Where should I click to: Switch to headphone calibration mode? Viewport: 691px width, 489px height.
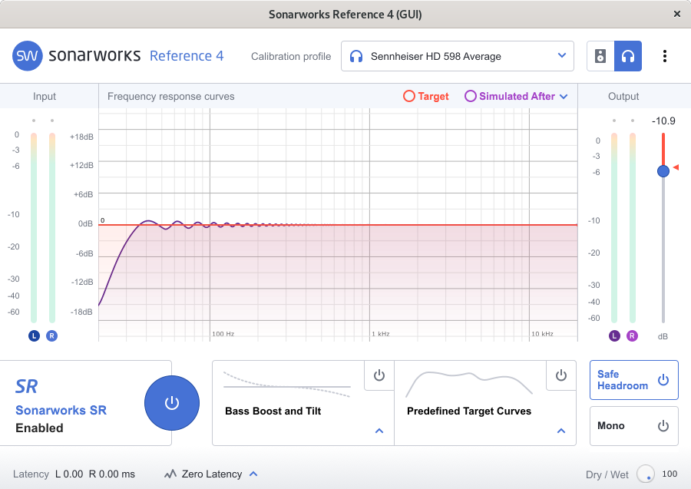coord(628,56)
